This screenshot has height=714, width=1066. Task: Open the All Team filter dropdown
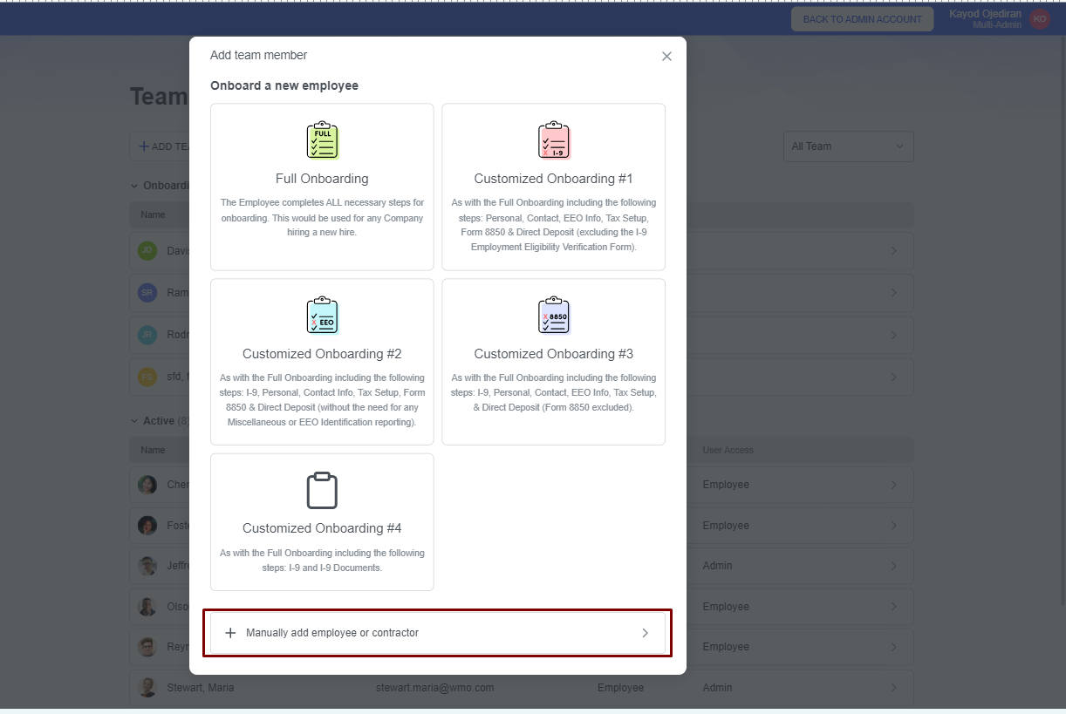[x=848, y=146]
